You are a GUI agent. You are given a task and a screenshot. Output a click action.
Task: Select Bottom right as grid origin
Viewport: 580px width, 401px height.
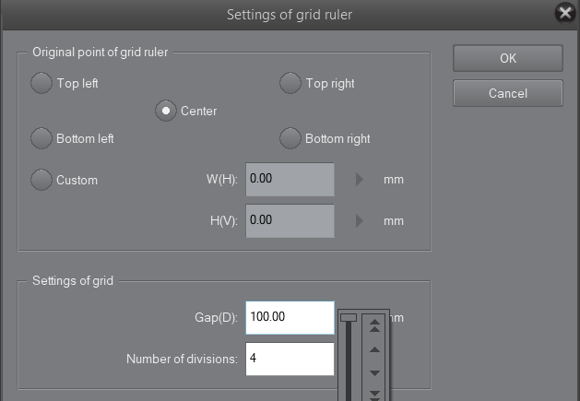click(290, 138)
